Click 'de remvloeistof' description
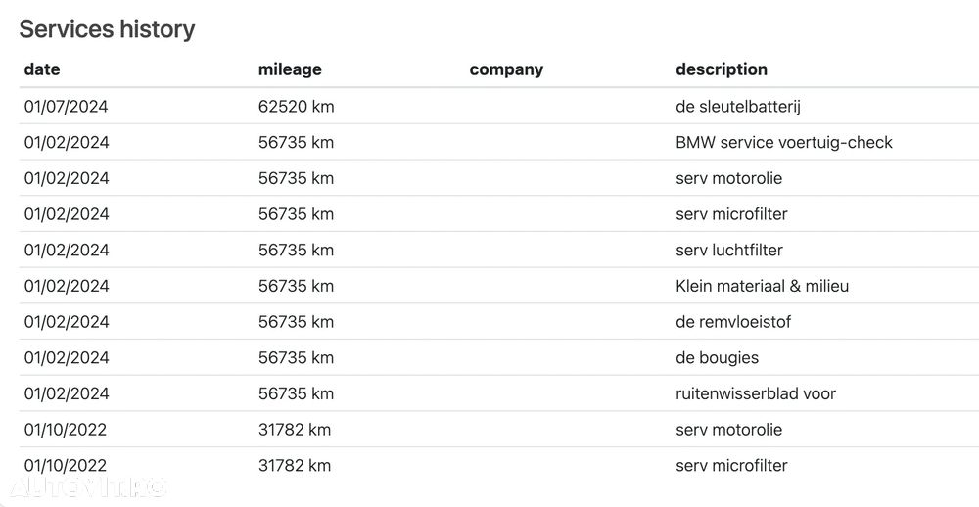The image size is (979, 507). tap(733, 322)
